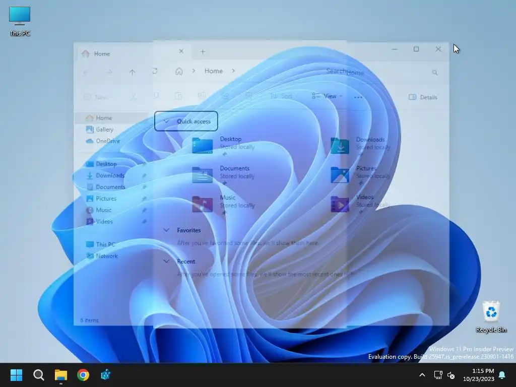Click the back navigation arrow

pos(87,72)
